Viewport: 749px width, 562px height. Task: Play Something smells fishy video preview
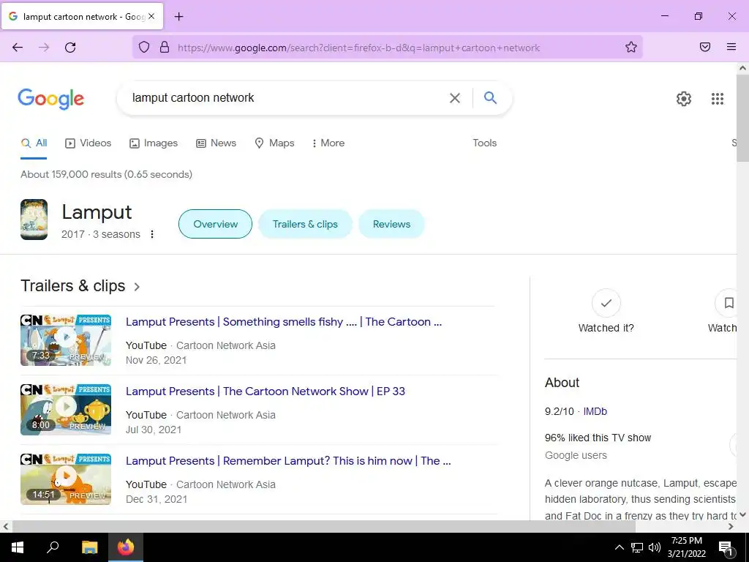(66, 340)
